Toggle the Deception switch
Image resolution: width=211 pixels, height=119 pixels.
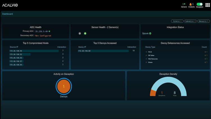199,4
